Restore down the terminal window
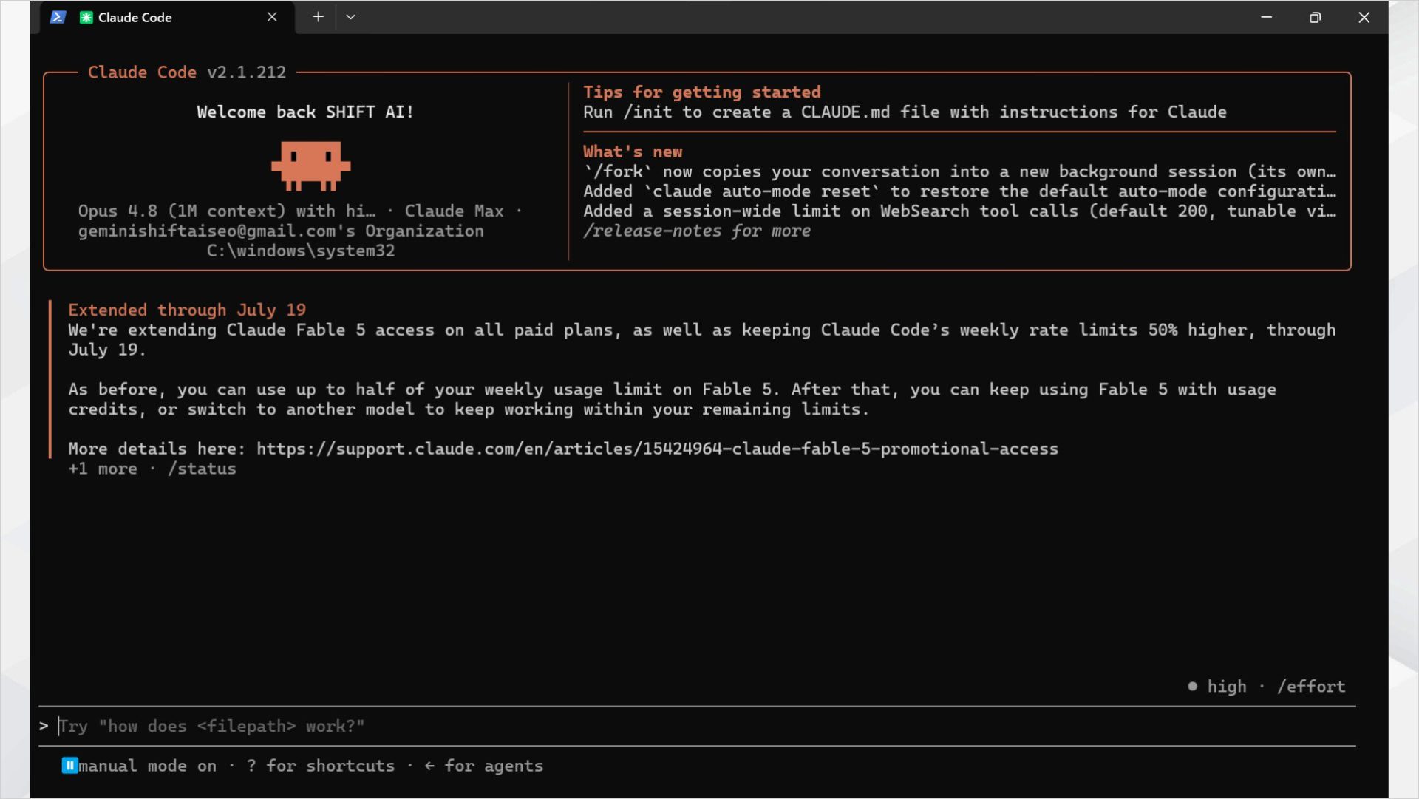The width and height of the screenshot is (1419, 799). (1315, 17)
